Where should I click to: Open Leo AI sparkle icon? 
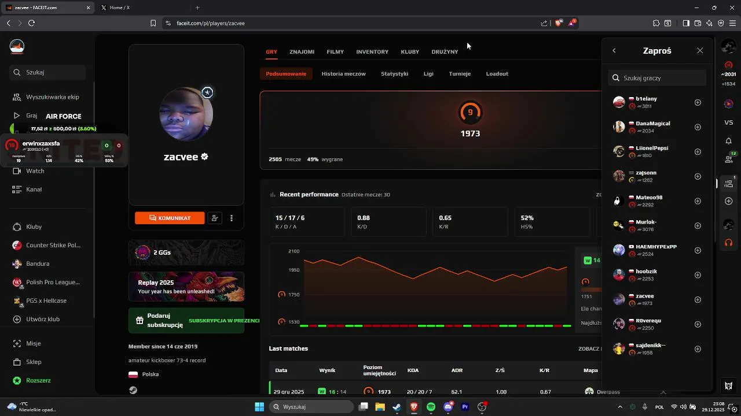tap(709, 23)
